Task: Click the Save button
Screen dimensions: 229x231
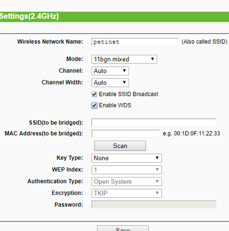Action: (123, 229)
